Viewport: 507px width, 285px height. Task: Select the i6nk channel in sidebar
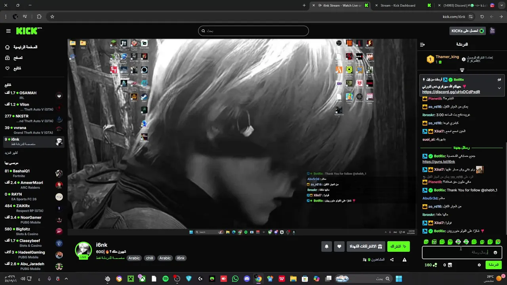coord(34,141)
